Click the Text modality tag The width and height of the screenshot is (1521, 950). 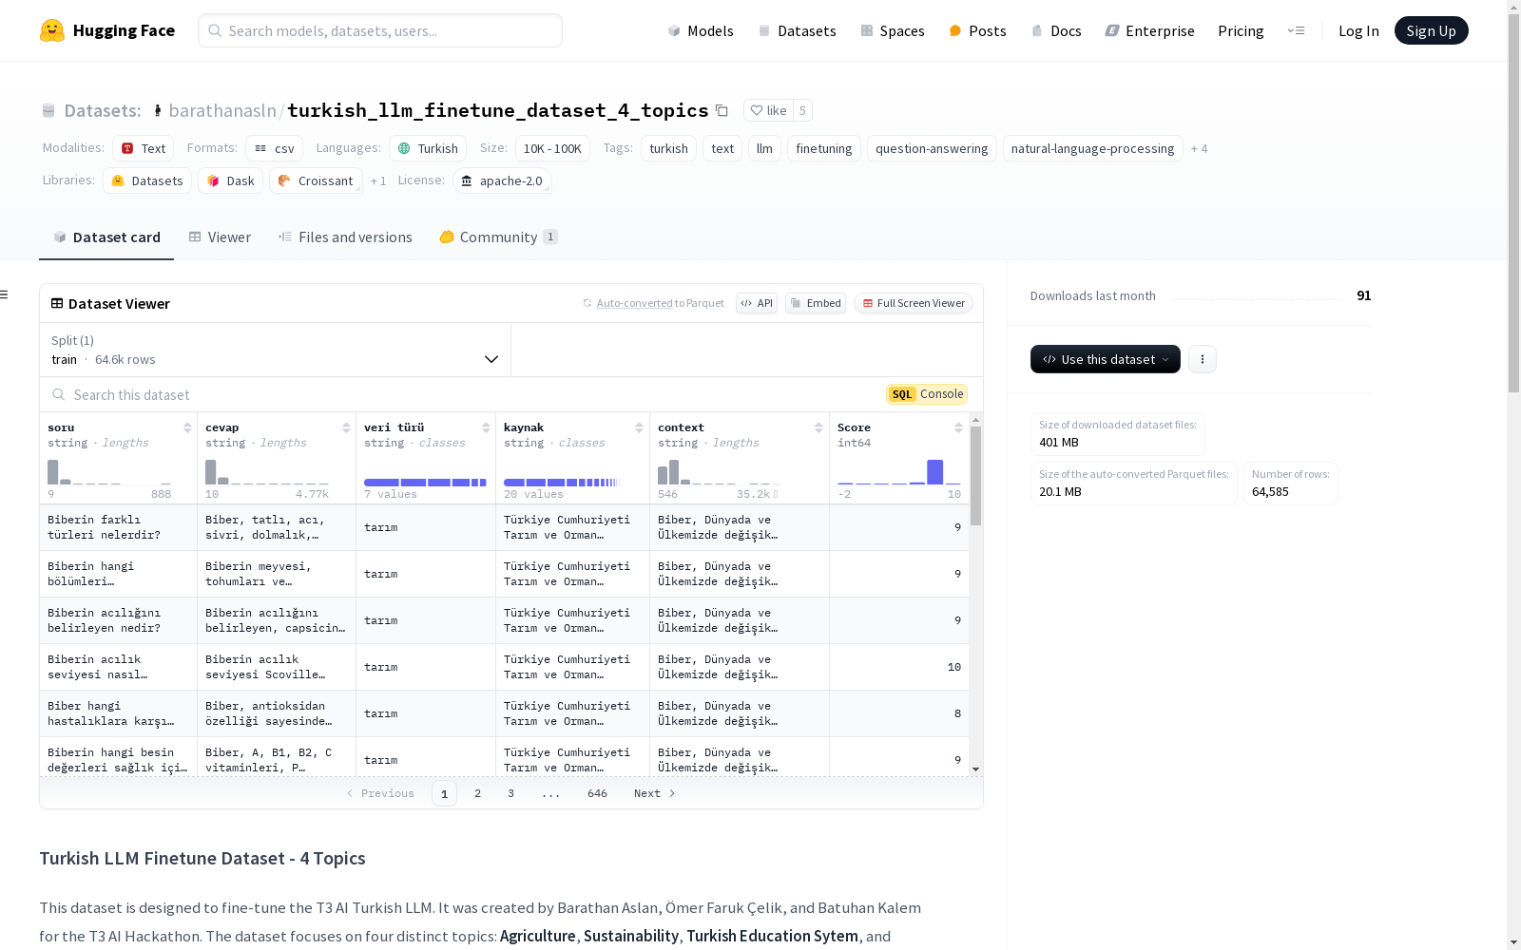point(143,148)
